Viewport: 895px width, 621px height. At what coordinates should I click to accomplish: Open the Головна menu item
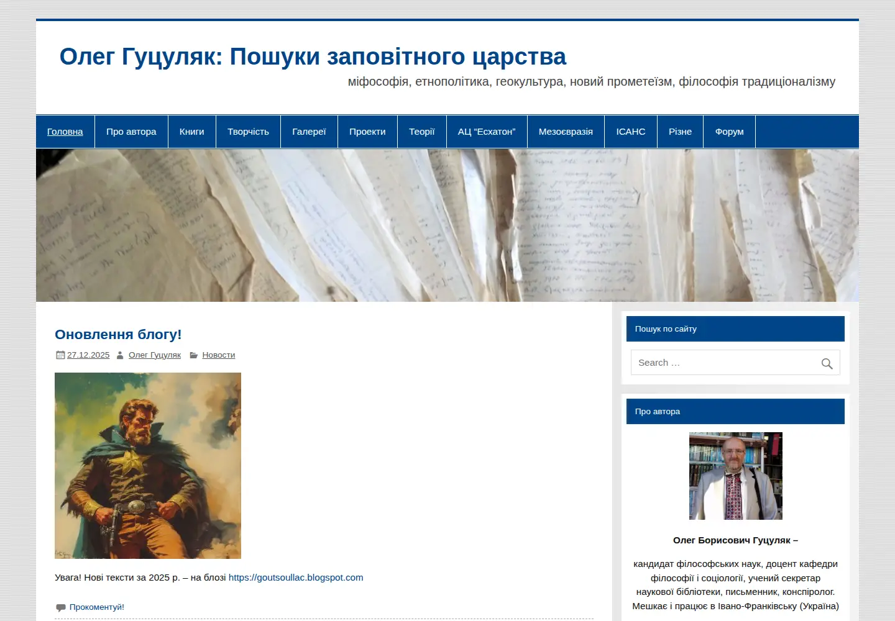pyautogui.click(x=65, y=132)
